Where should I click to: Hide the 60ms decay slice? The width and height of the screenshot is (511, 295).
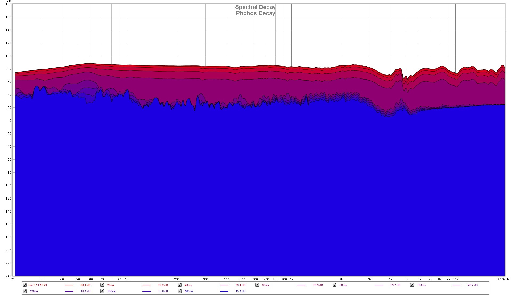pyautogui.click(x=257, y=285)
